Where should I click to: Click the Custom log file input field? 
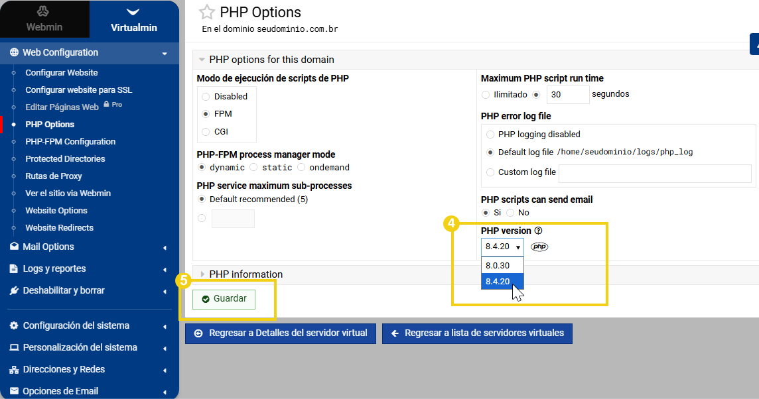click(655, 174)
